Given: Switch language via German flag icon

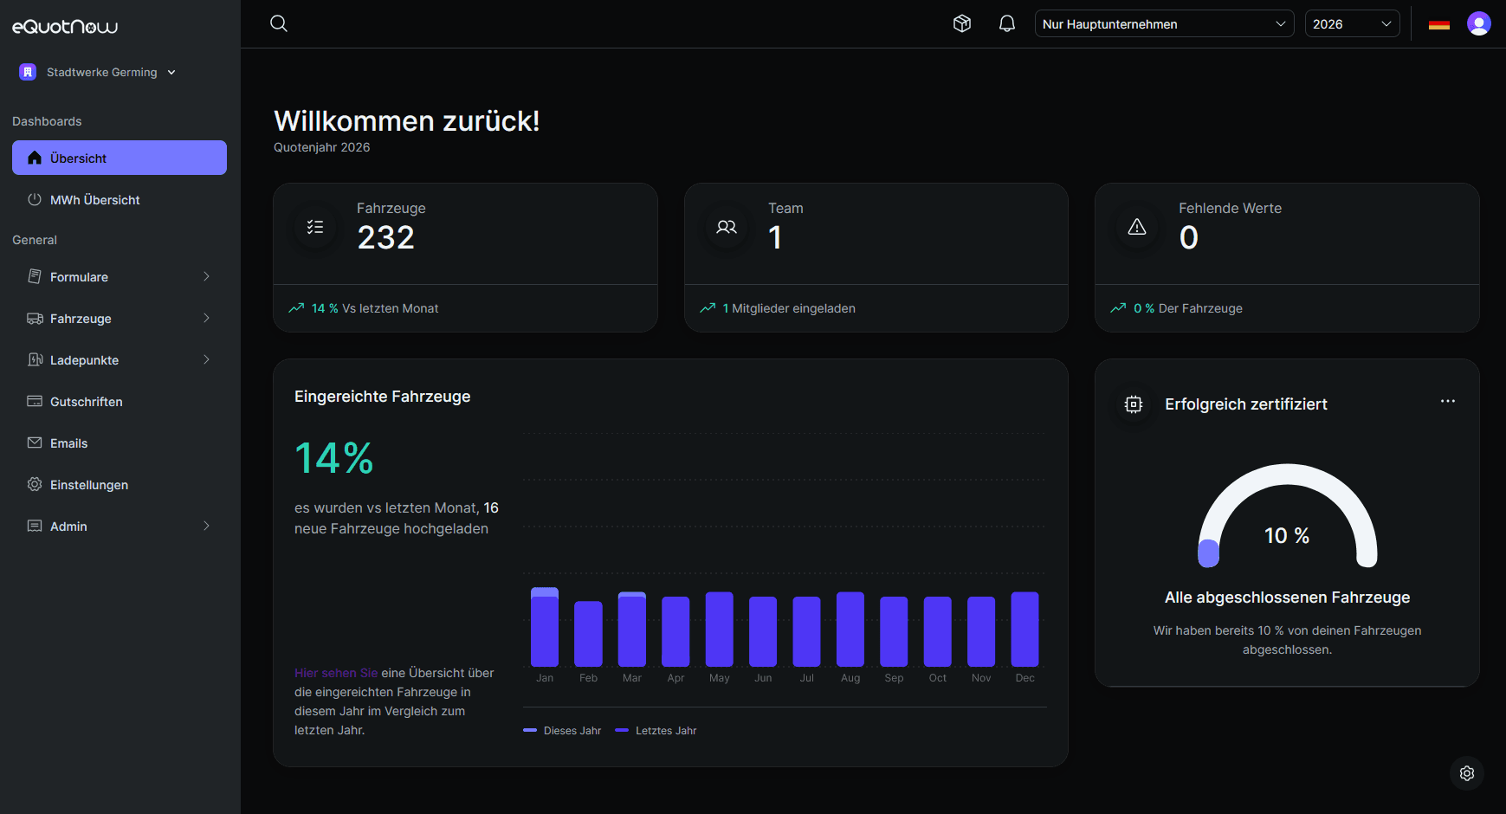Looking at the screenshot, I should tap(1439, 24).
